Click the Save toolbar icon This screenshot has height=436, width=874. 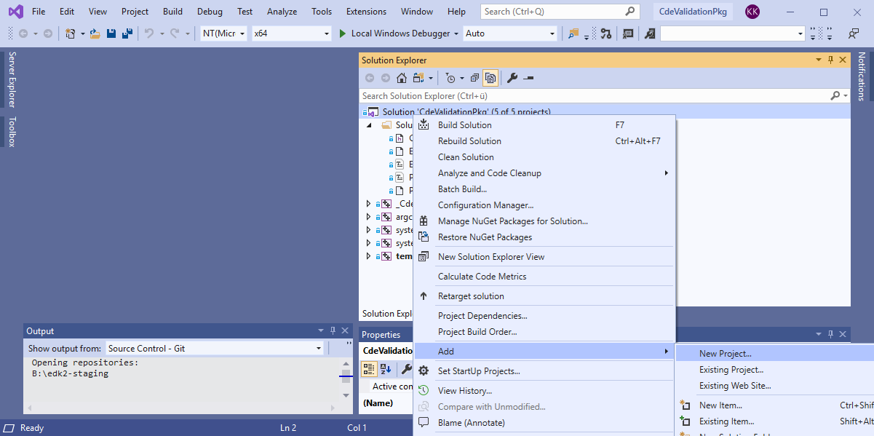click(111, 33)
